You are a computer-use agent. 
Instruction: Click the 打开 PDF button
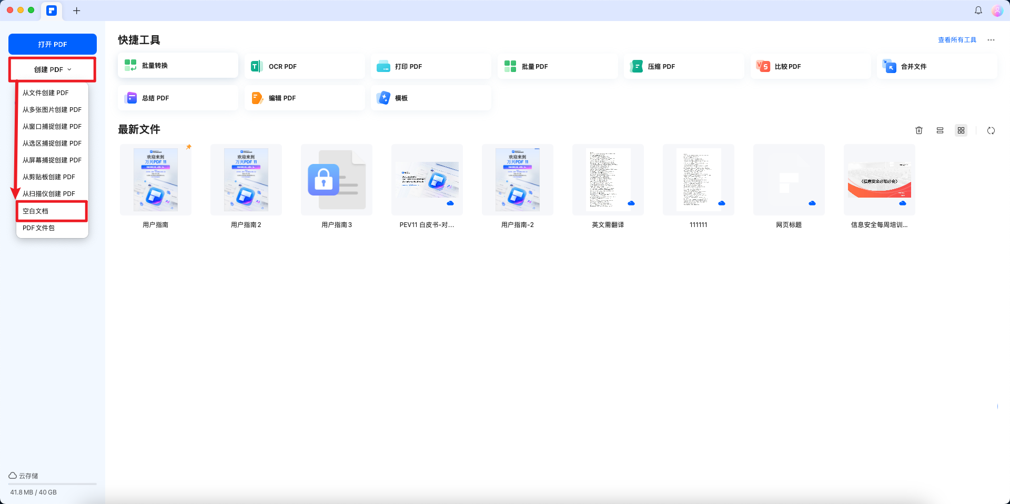click(52, 44)
